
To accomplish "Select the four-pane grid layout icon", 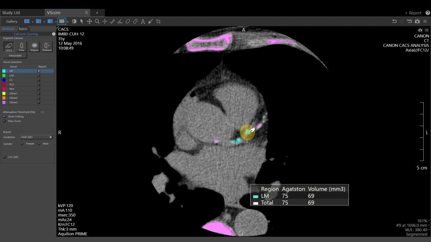I will click(x=27, y=21).
